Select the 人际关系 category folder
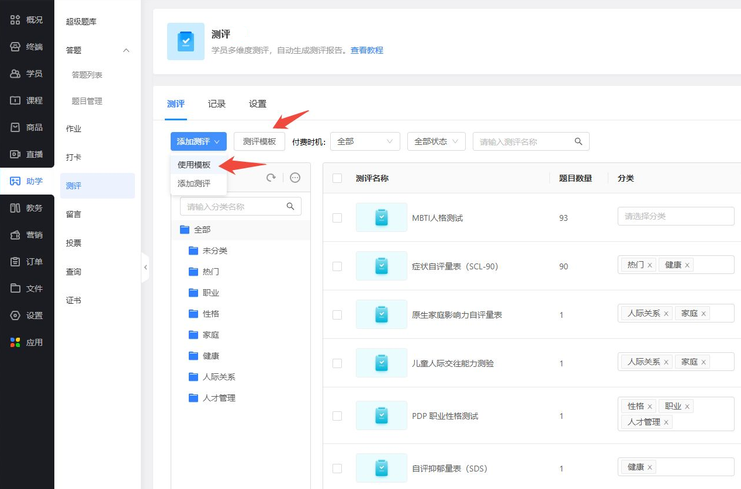Image resolution: width=741 pixels, height=489 pixels. coord(219,377)
